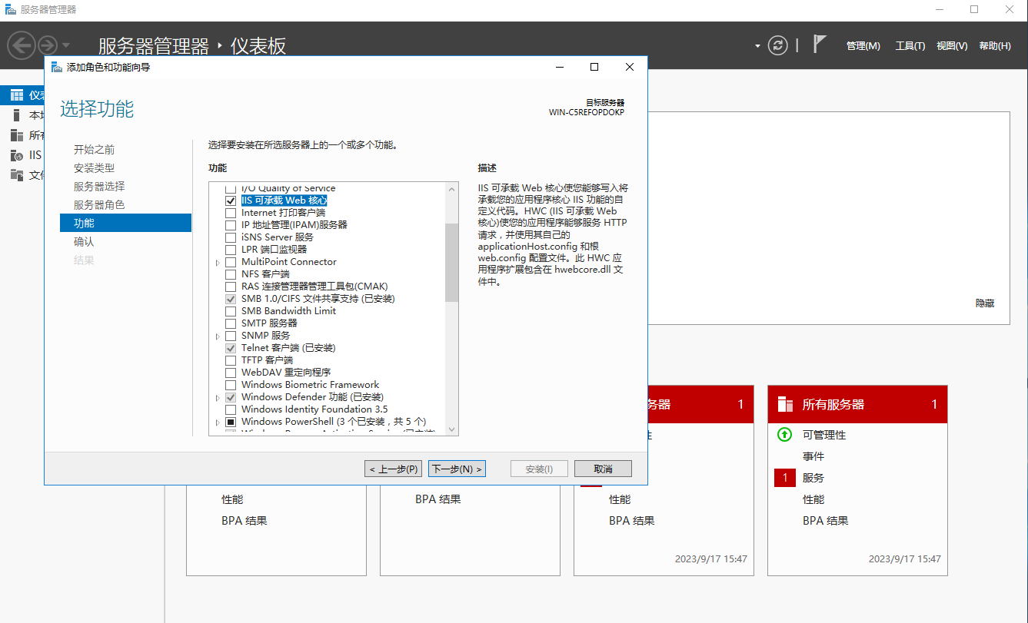The image size is (1028, 623).
Task: Click the wizard icon in the 添加角色和功能向导 title bar
Action: [x=56, y=67]
